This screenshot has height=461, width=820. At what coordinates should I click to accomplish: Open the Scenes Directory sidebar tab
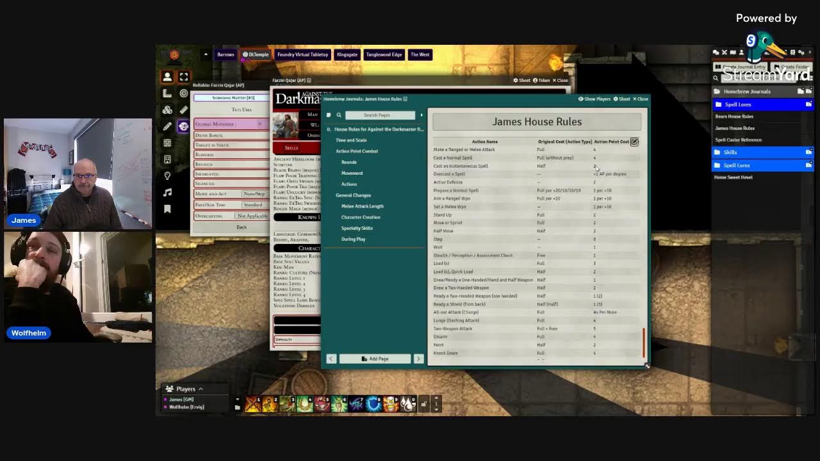click(733, 53)
